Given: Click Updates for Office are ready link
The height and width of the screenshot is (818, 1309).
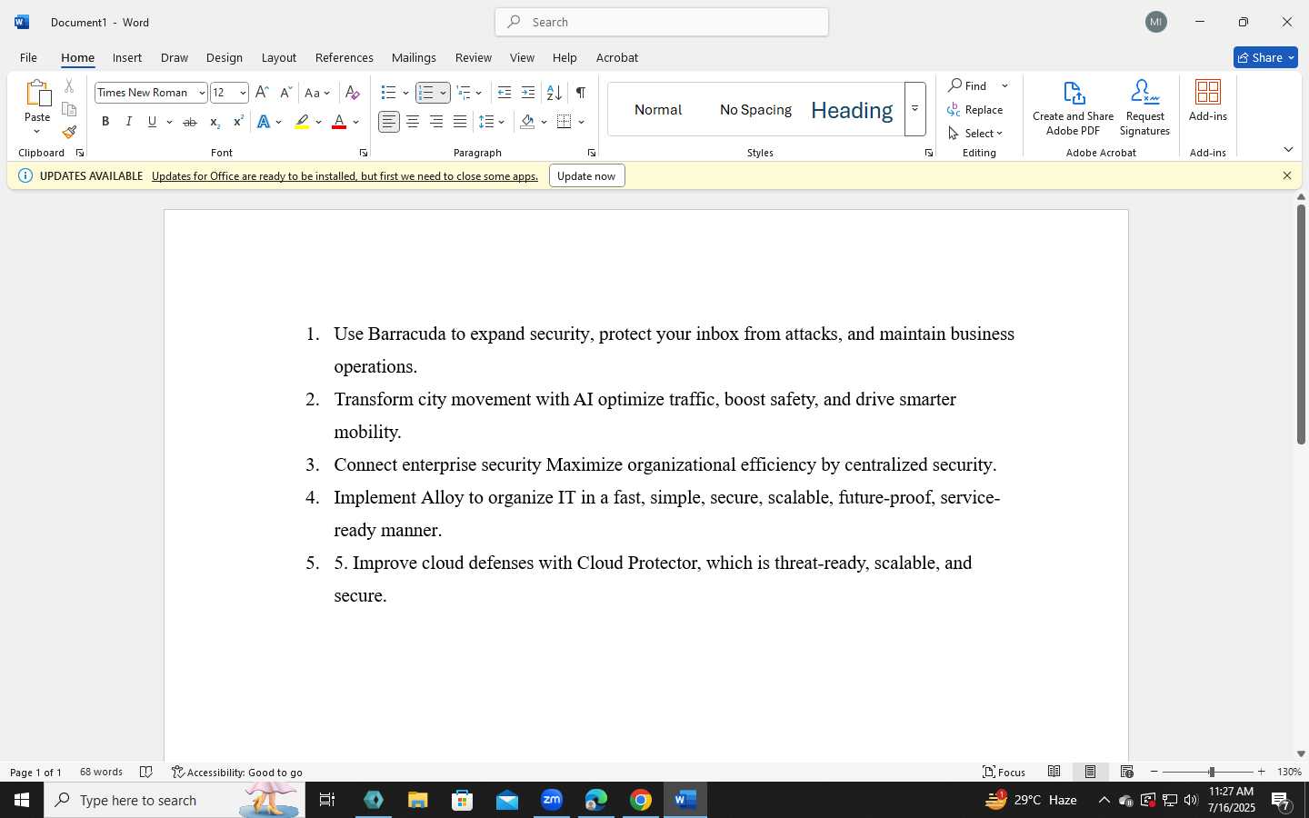Looking at the screenshot, I should [345, 176].
